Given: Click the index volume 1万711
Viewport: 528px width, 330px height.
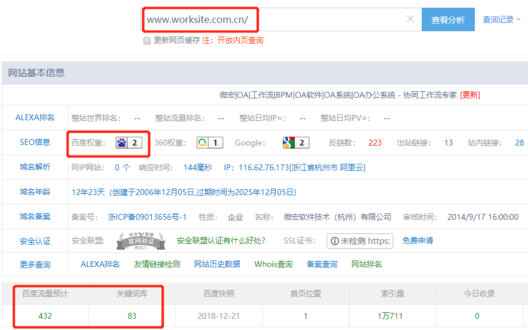Looking at the screenshot, I should 390,316.
